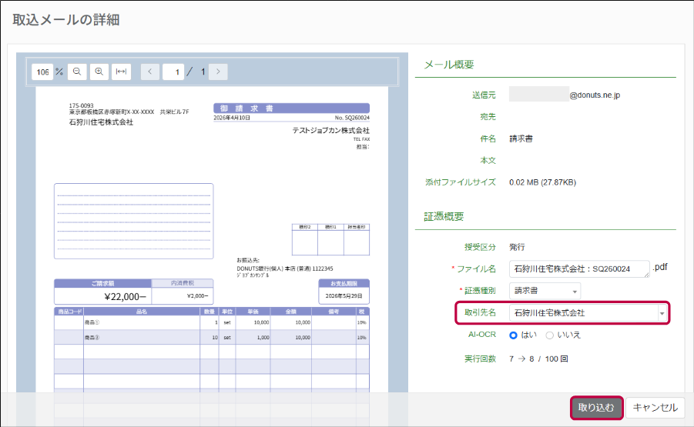Go to previous page with left arrow
694x427 pixels.
coord(149,72)
